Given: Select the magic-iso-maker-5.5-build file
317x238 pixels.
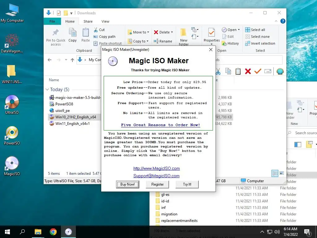Looking at the screenshot, I should (75, 98).
